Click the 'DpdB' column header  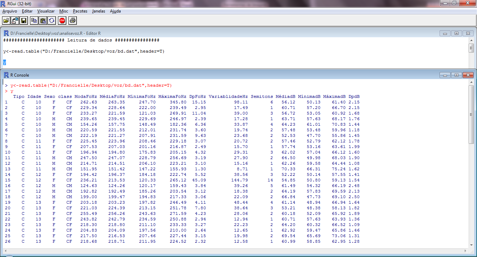click(x=354, y=96)
